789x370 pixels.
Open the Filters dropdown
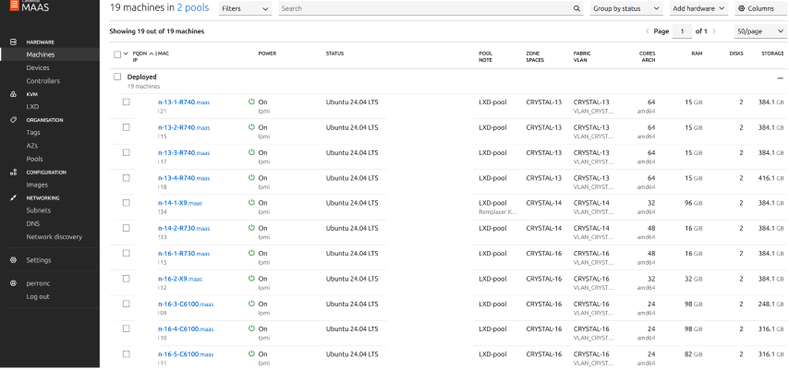(x=245, y=8)
